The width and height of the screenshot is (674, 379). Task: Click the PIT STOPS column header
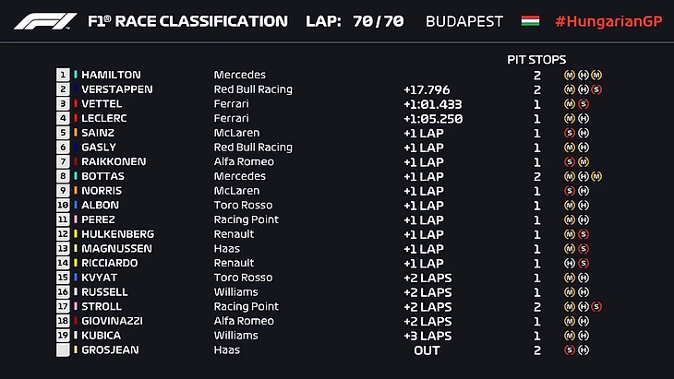point(536,59)
